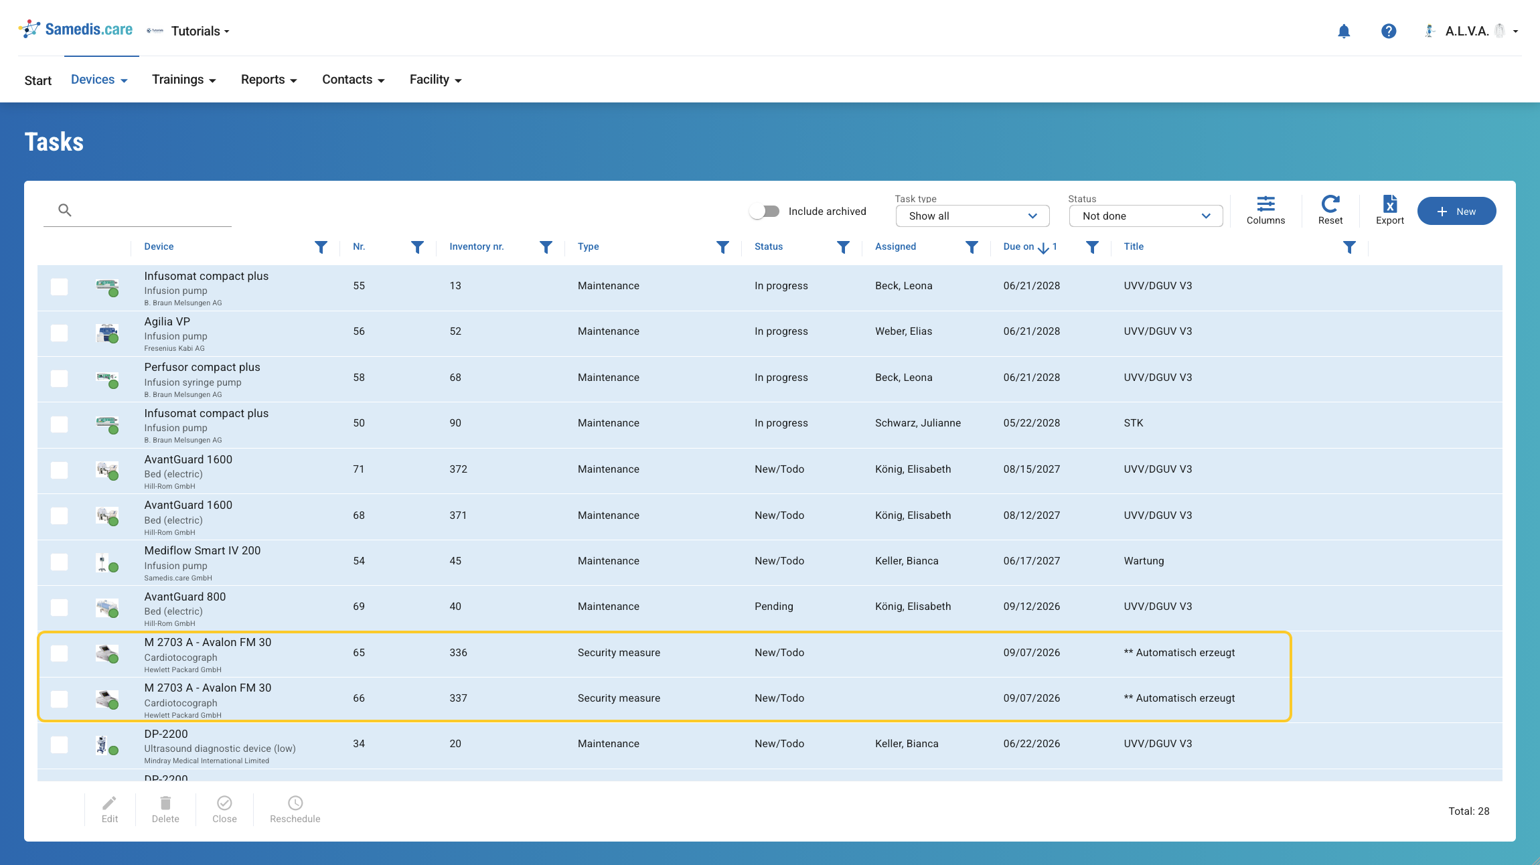Filter the Device column
The width and height of the screenshot is (1540, 865).
coord(321,247)
